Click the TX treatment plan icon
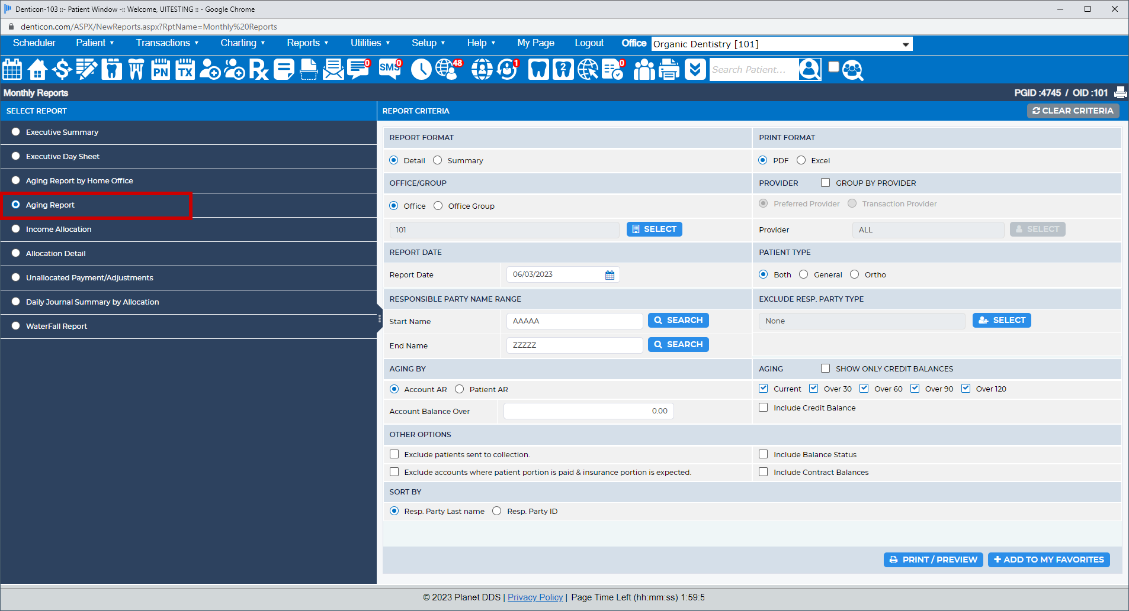 [185, 69]
